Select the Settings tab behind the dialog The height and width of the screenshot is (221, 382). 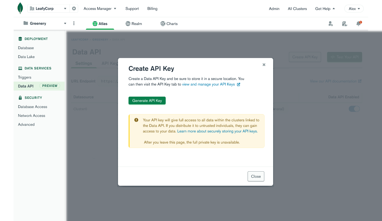click(84, 63)
